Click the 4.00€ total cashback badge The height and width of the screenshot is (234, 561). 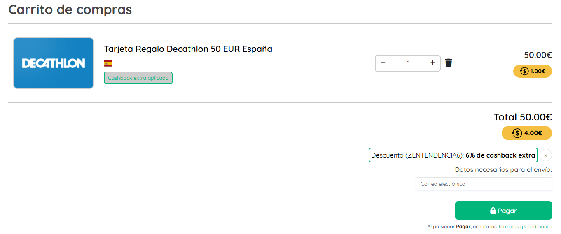526,133
